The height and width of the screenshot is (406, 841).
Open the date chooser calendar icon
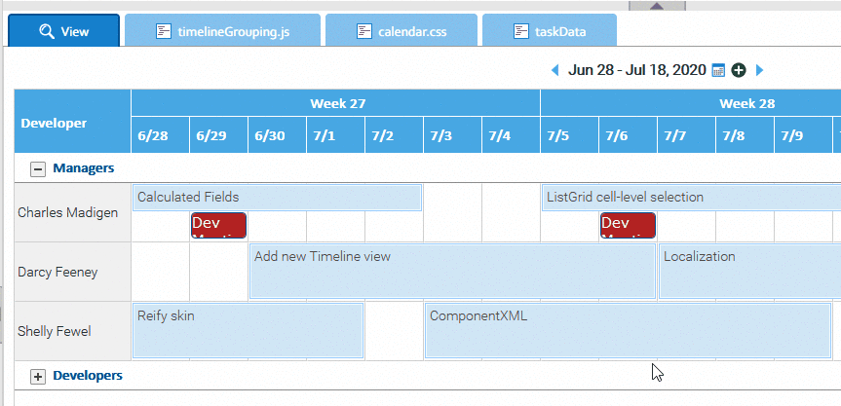point(718,70)
